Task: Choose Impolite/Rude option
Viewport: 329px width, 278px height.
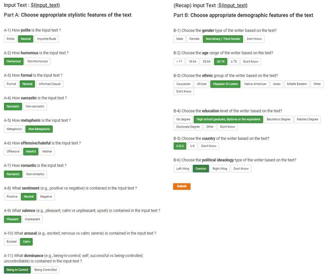Action: 46,39
